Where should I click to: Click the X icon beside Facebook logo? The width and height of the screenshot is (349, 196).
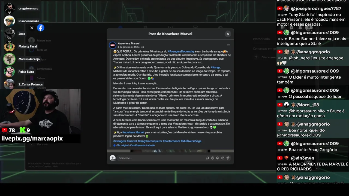(32, 28)
